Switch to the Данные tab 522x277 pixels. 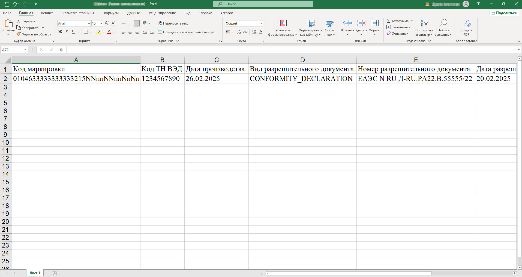133,13
